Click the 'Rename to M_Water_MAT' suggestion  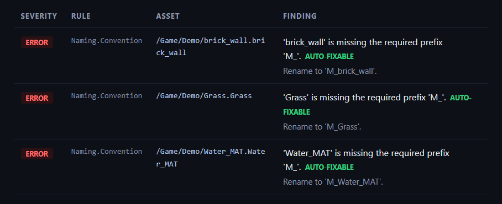click(333, 182)
